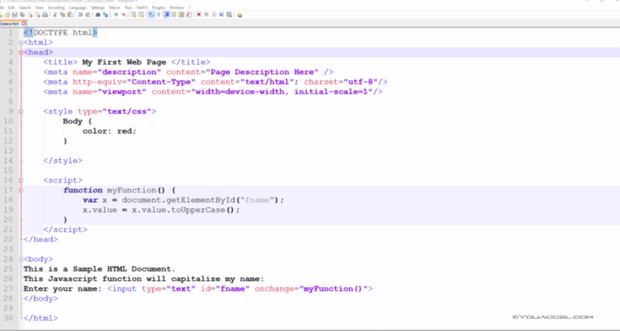Collapse the style block fold marker on line 9
This screenshot has width=620, height=331.
(x=21, y=112)
